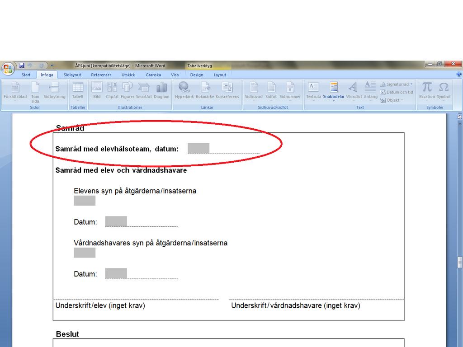Restore down the Word window

click(439, 64)
